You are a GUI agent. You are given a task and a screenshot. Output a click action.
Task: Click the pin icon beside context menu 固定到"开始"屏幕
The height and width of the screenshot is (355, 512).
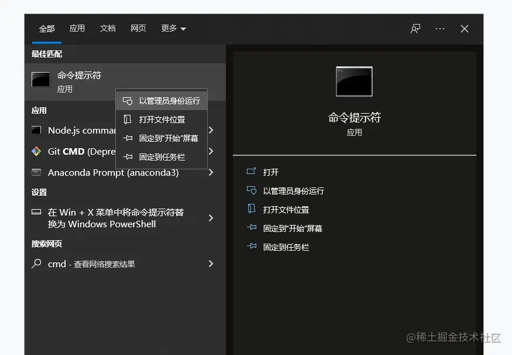pyautogui.click(x=128, y=138)
